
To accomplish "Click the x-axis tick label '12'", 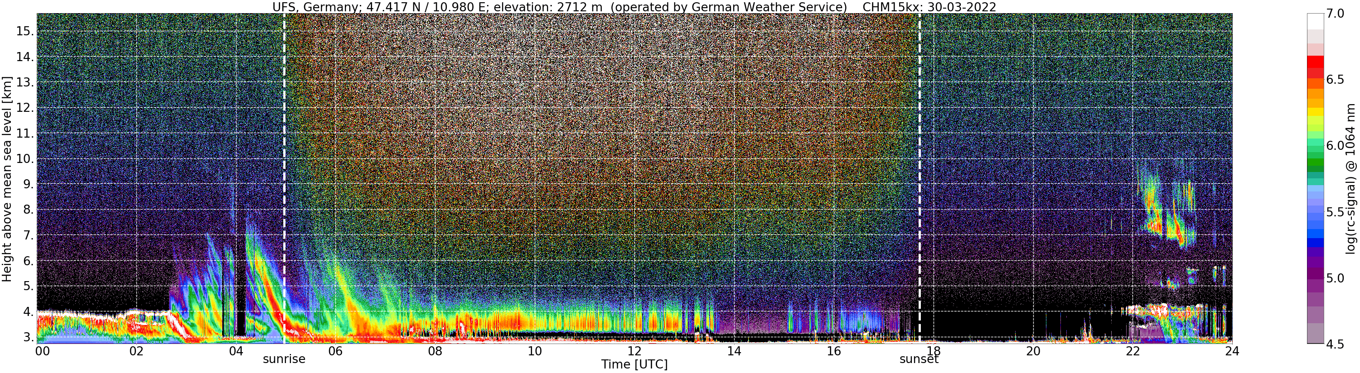I will pos(634,351).
